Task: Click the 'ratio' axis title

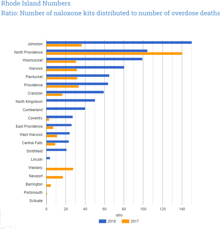Action: click(119, 215)
